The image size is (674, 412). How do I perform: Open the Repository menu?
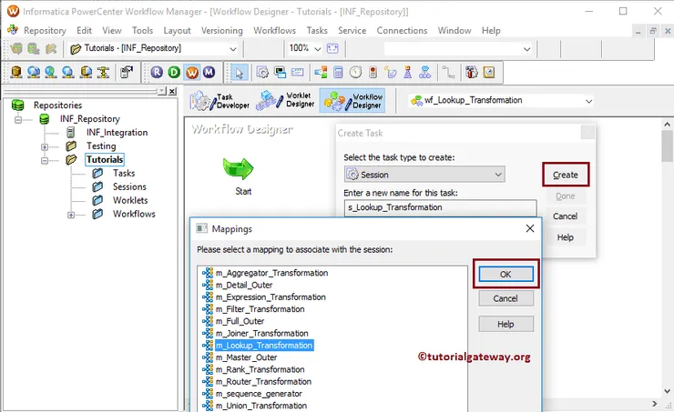pos(45,31)
